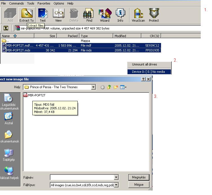Expand the Fájlnév filename dropdown
212x195 pixels.
pyautogui.click(x=116, y=177)
